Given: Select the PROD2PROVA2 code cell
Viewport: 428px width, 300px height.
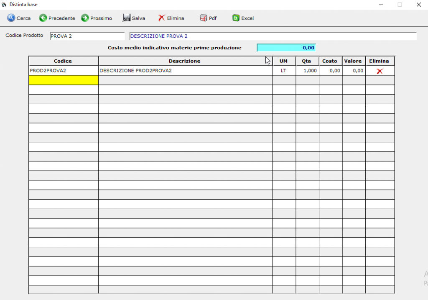Looking at the screenshot, I should coord(63,71).
